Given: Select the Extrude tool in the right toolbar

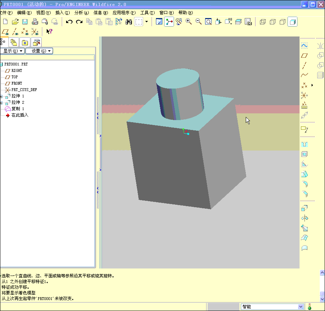Looking at the screenshot, I should 304,208.
